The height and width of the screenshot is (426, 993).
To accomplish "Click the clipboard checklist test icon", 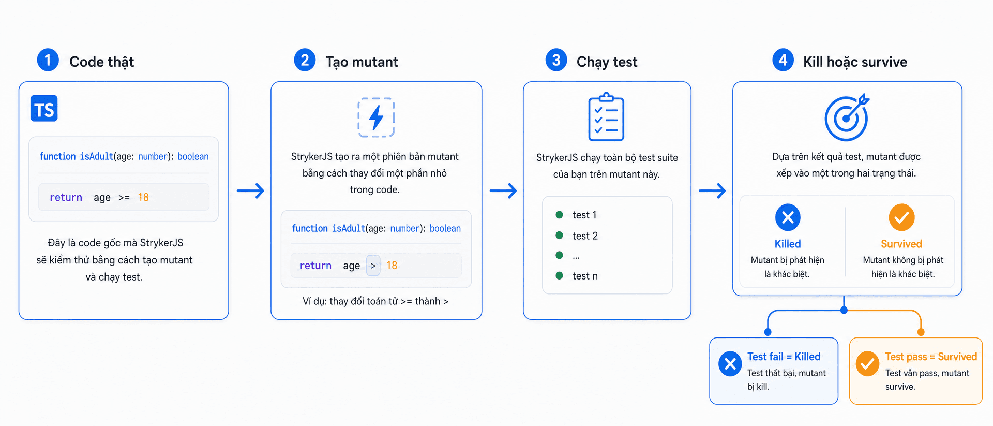I will click(606, 117).
